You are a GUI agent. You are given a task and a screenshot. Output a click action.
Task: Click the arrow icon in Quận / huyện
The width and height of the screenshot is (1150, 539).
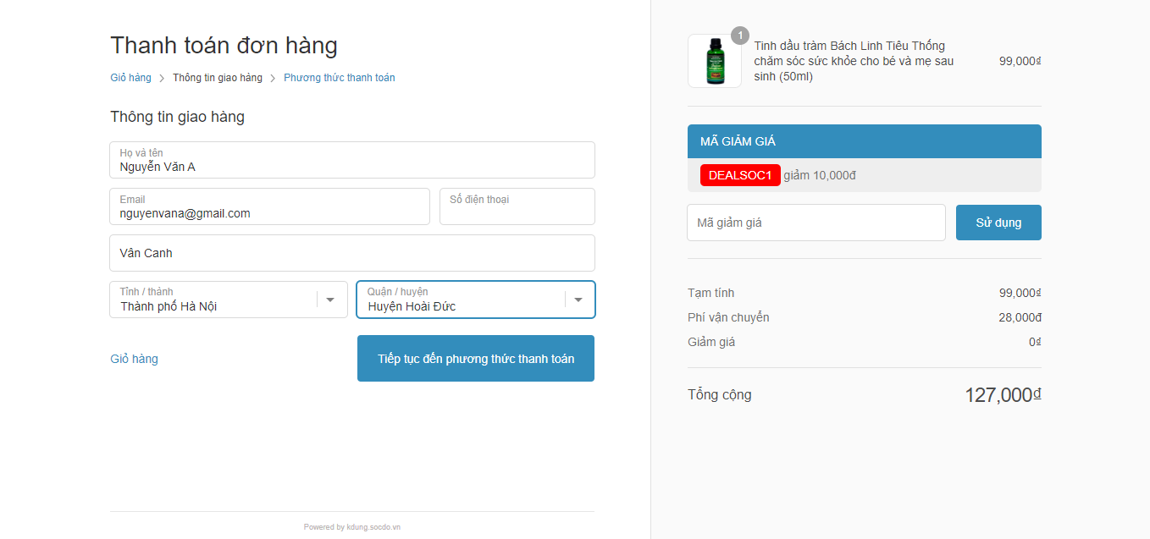(x=578, y=300)
